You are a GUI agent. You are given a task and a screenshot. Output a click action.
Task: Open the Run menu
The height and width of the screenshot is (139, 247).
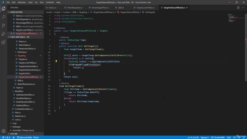[x=42, y=2]
